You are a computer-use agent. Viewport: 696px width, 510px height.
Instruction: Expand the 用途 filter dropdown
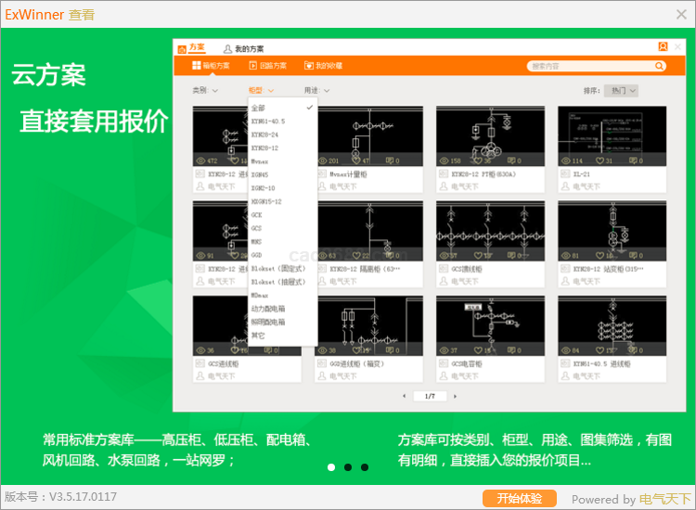coord(316,91)
